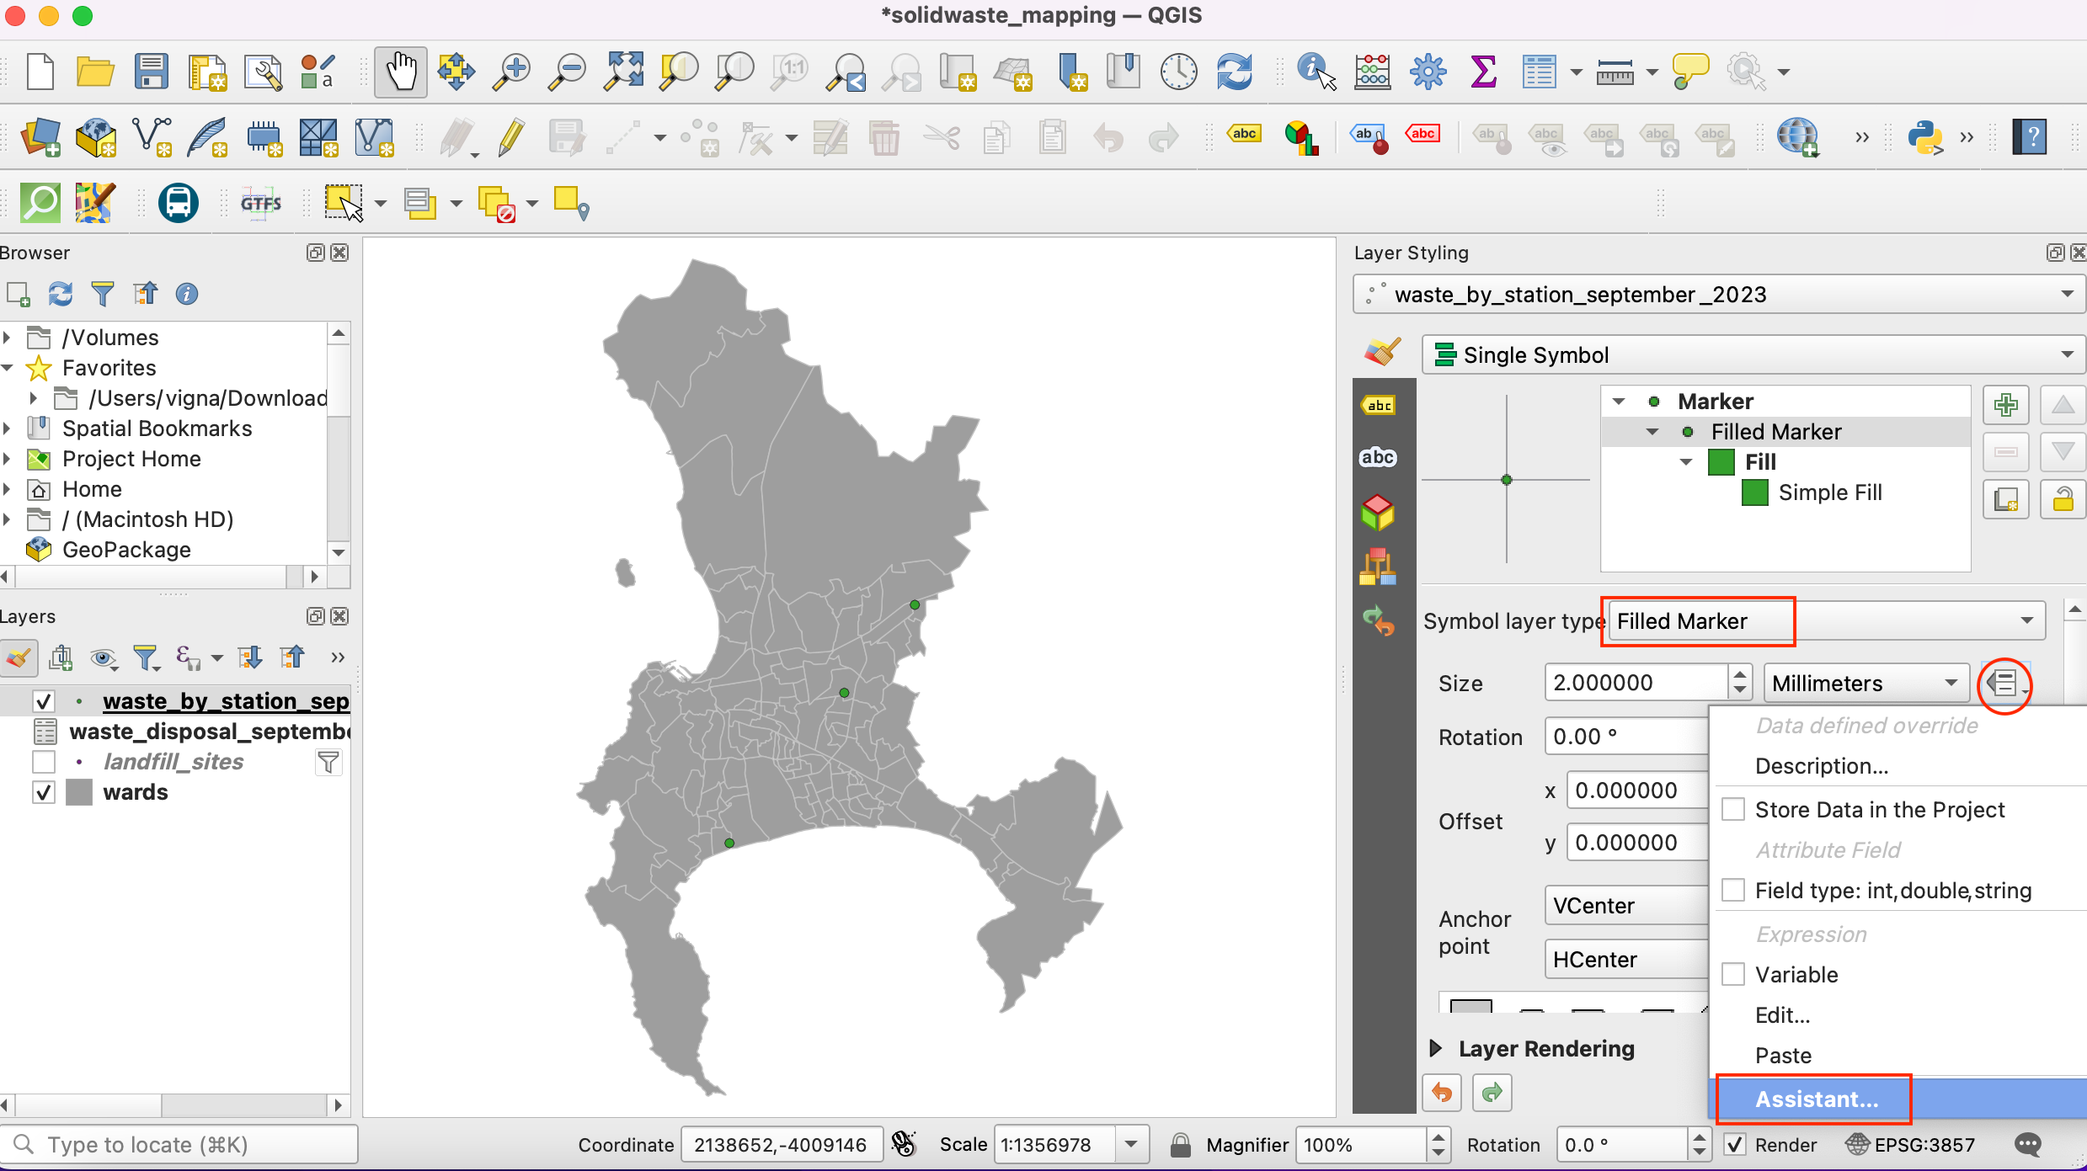Open the Millimeters size unit dropdown
This screenshot has height=1171, width=2087.
click(1865, 683)
